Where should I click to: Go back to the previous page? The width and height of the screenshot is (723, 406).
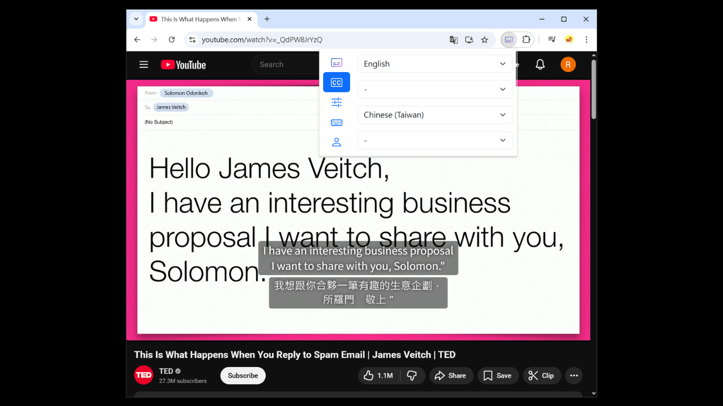point(137,39)
